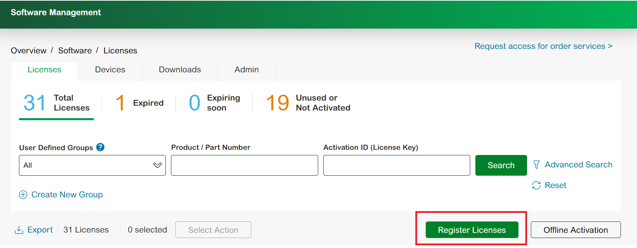Click the Software Management header title
637x248 pixels.
click(56, 12)
